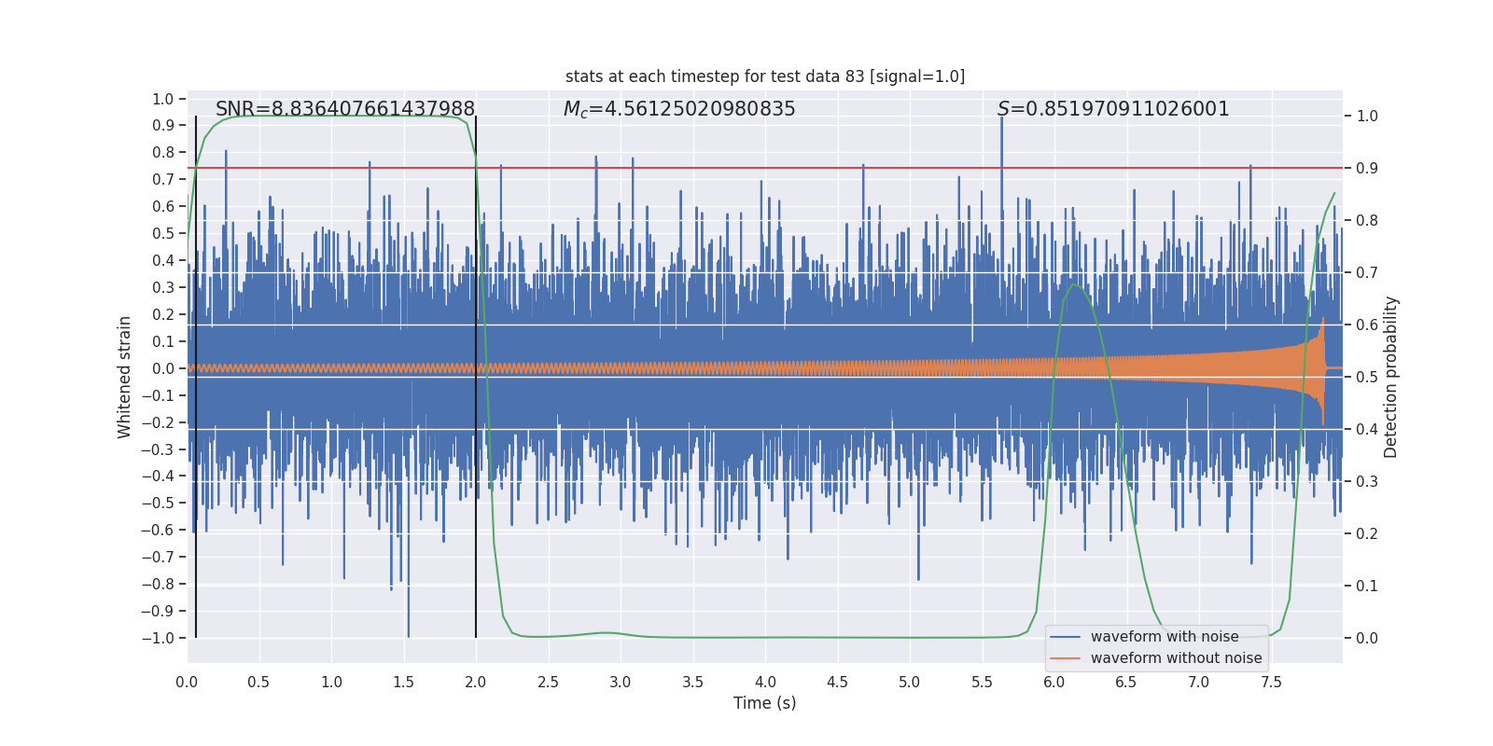Click the time axis tick label 4.0
Screen dimensions: 1493x746
click(765, 682)
